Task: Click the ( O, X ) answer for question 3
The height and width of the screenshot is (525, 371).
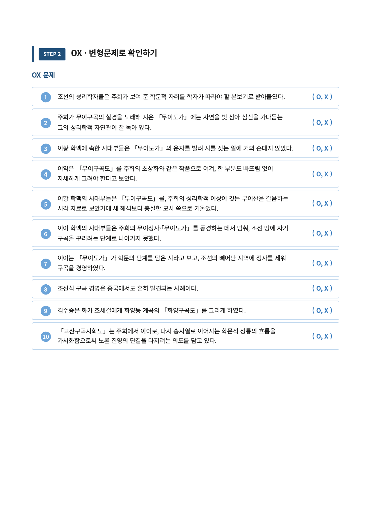Action: [322, 148]
